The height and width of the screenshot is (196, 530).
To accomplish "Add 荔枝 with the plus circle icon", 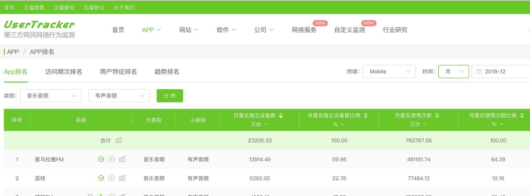I will coord(111,178).
